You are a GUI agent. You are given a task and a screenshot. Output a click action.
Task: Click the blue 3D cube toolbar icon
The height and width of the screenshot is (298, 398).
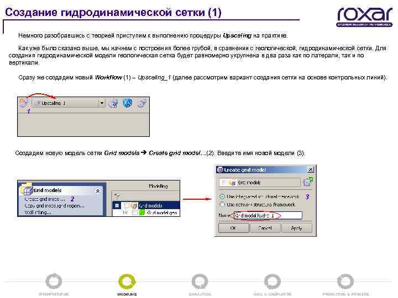pyautogui.click(x=128, y=103)
